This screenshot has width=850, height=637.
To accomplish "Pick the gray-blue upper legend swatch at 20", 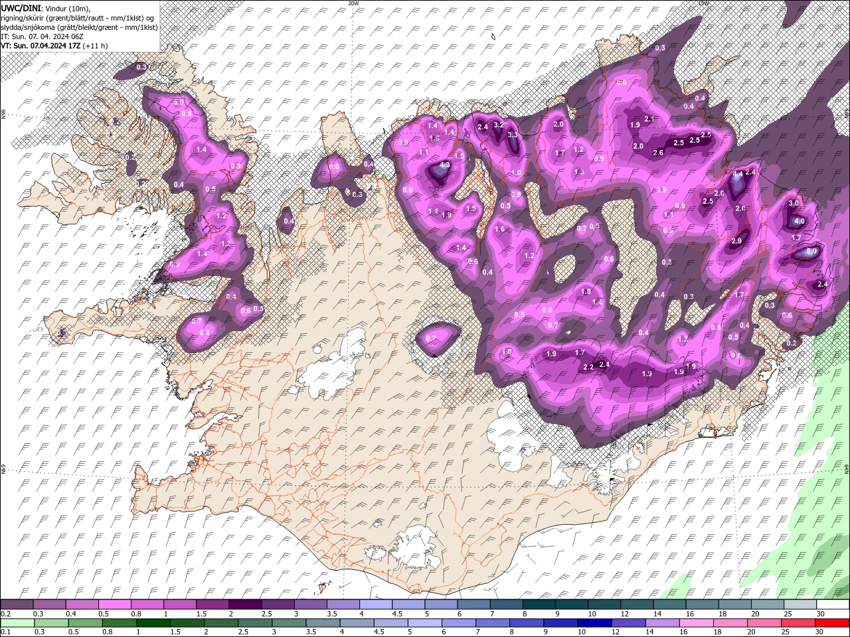I will (767, 604).
